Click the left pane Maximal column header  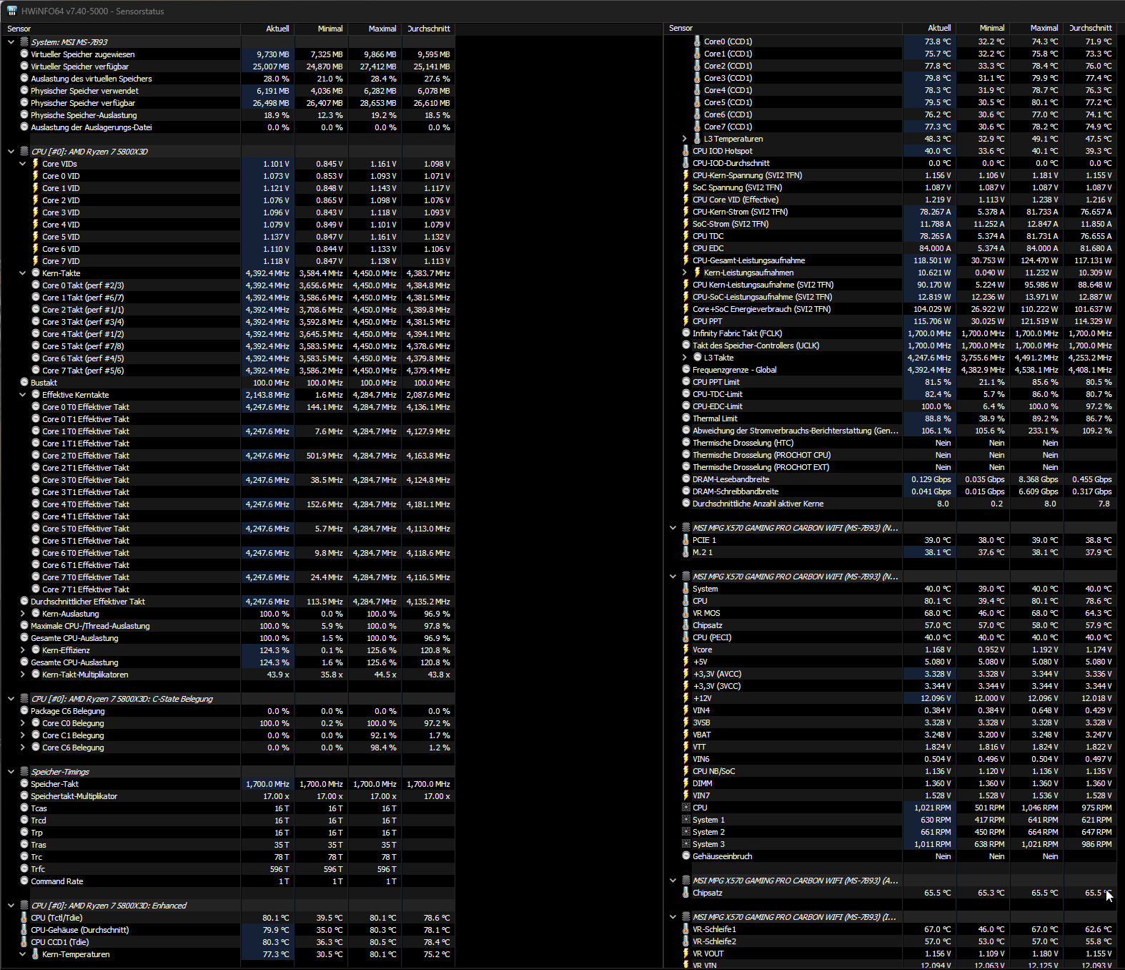click(x=375, y=29)
